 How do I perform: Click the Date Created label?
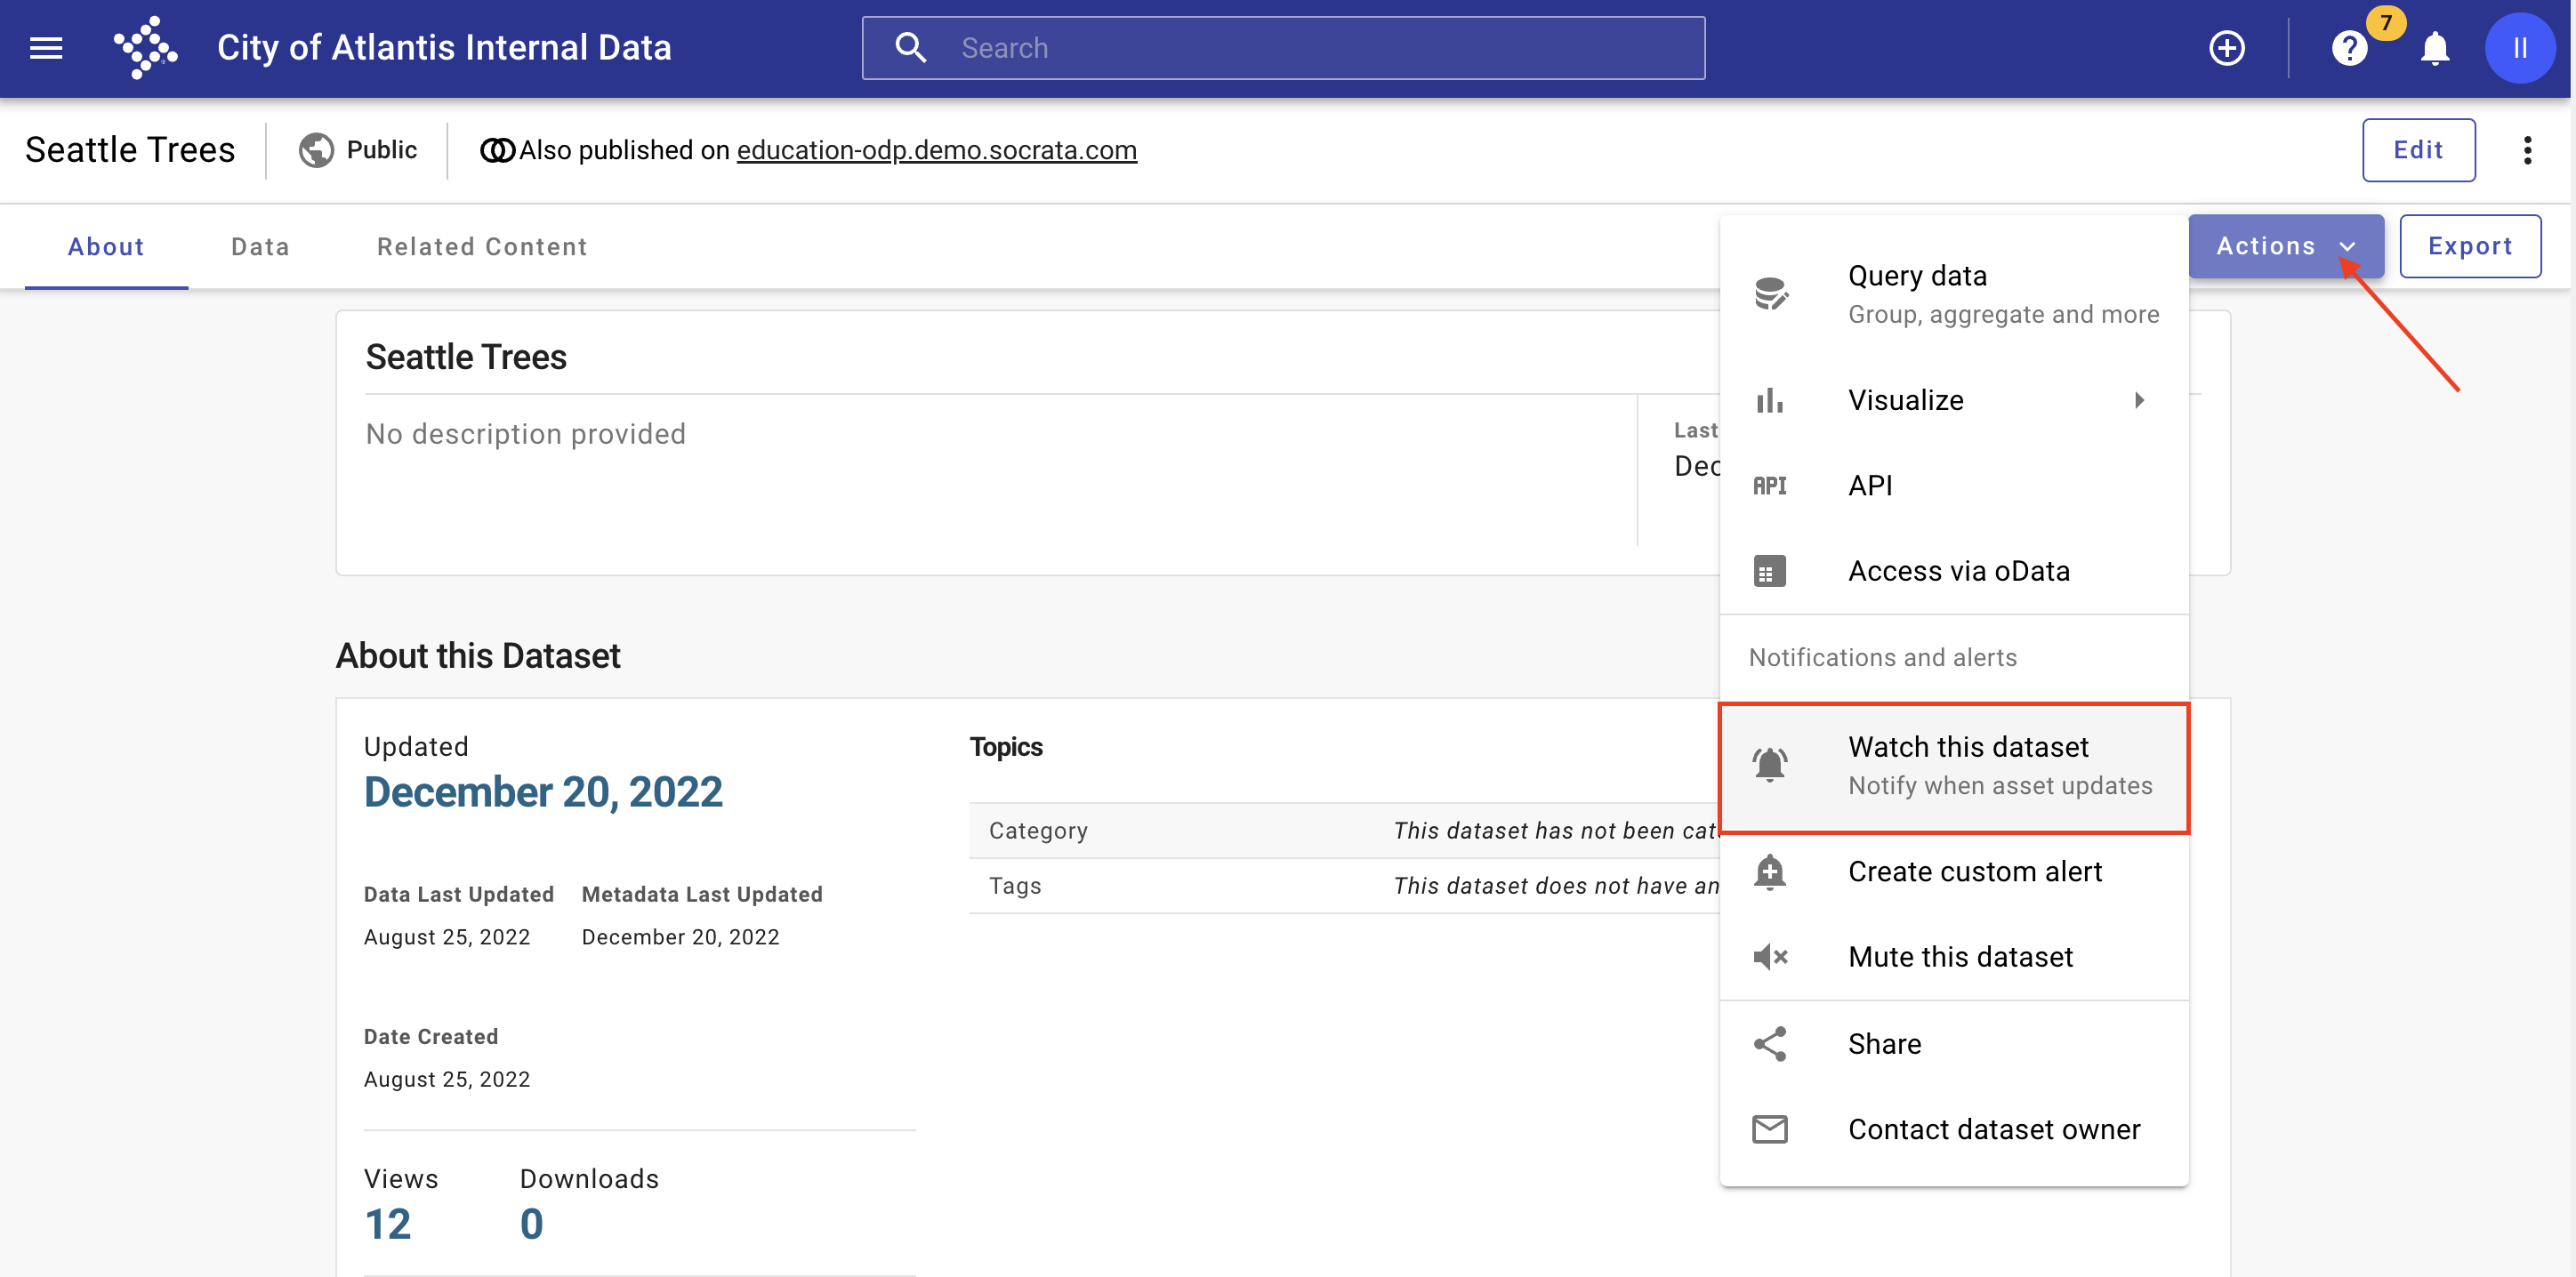tap(430, 1037)
